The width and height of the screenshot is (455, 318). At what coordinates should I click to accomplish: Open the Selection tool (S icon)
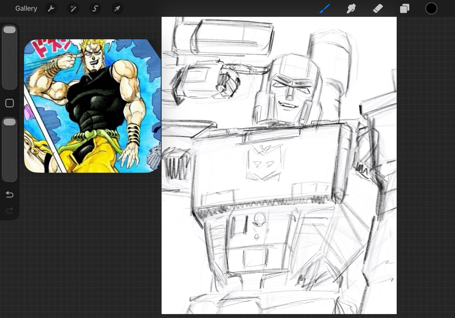point(95,8)
